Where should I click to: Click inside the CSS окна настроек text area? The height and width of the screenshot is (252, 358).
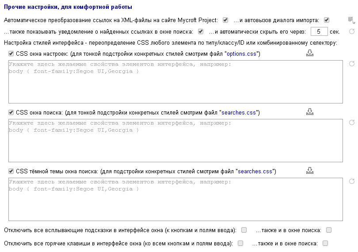[x=175, y=82]
